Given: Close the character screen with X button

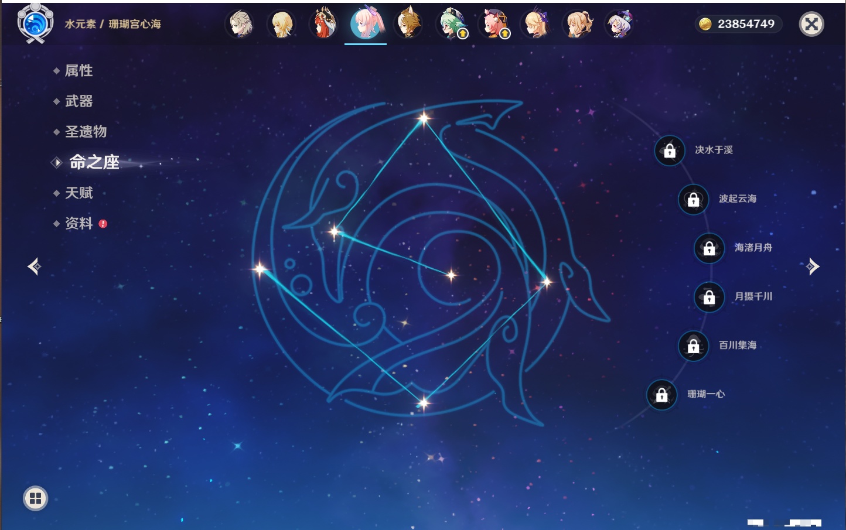Looking at the screenshot, I should [x=811, y=24].
